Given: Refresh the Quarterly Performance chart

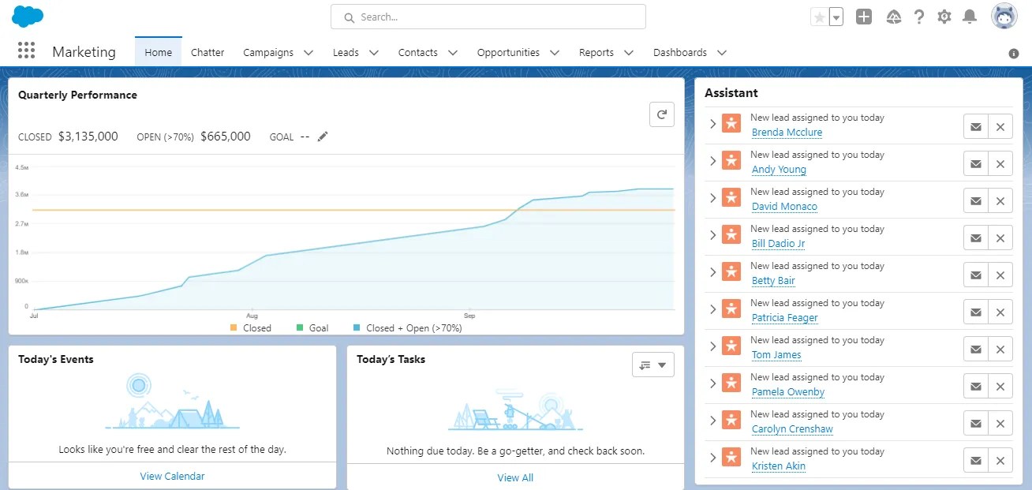Looking at the screenshot, I should (661, 114).
